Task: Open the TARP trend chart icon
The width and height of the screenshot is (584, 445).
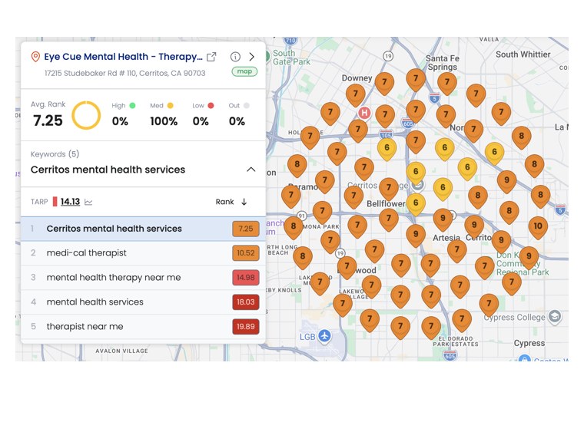Action: [88, 202]
